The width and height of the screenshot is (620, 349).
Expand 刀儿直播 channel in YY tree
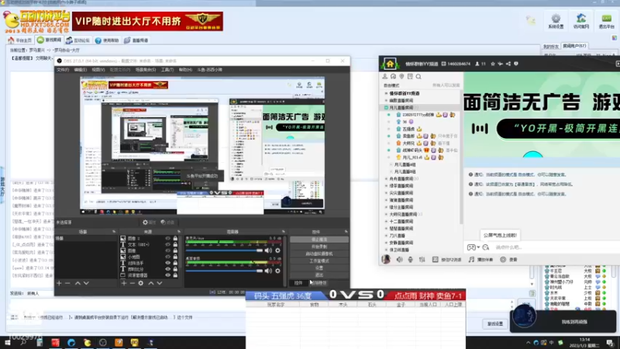pos(386,236)
